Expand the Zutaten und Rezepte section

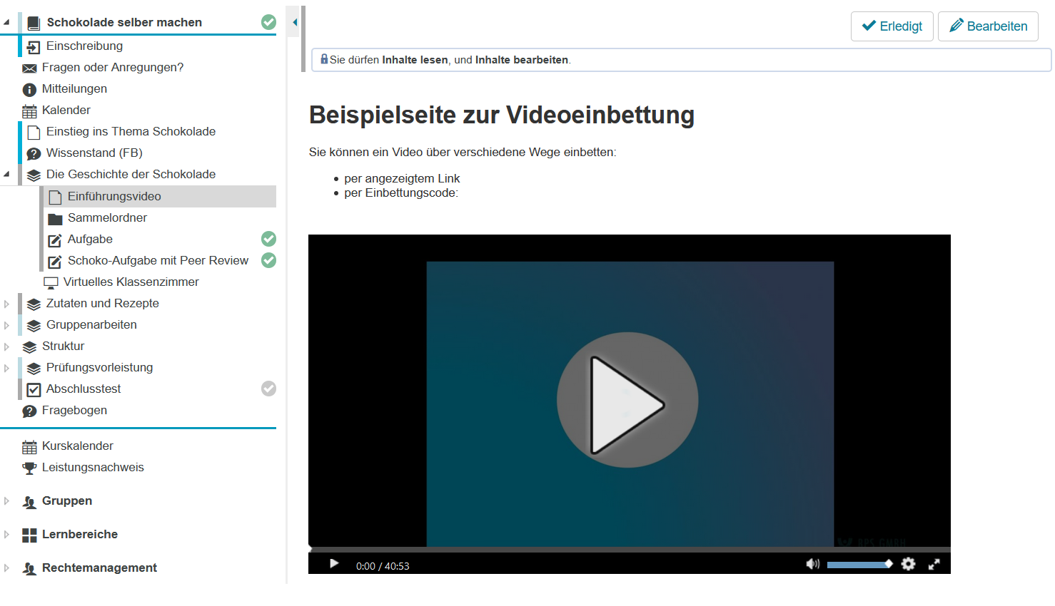point(6,303)
